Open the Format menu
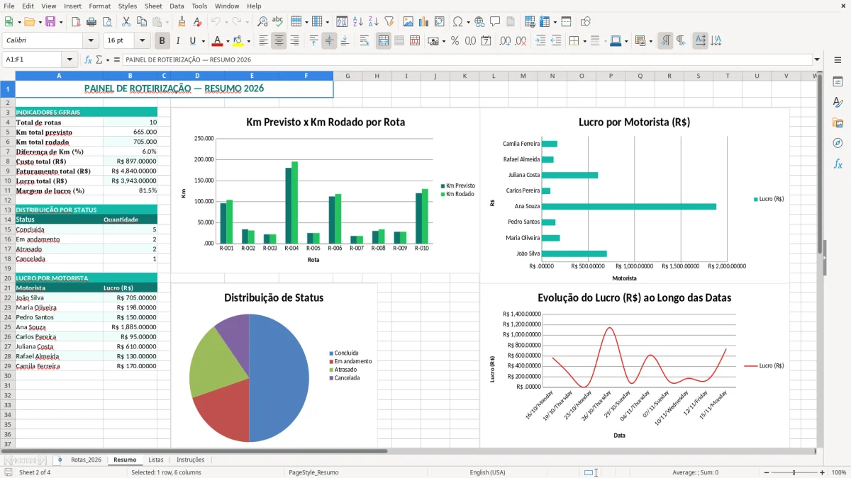Viewport: 851px width, 478px height. (x=99, y=6)
